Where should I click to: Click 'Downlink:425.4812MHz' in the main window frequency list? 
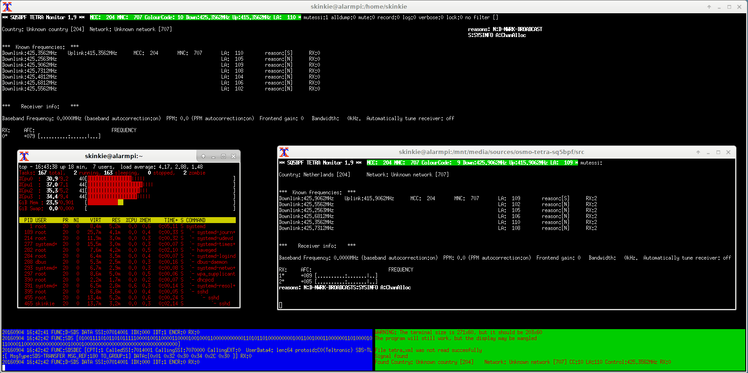click(29, 77)
